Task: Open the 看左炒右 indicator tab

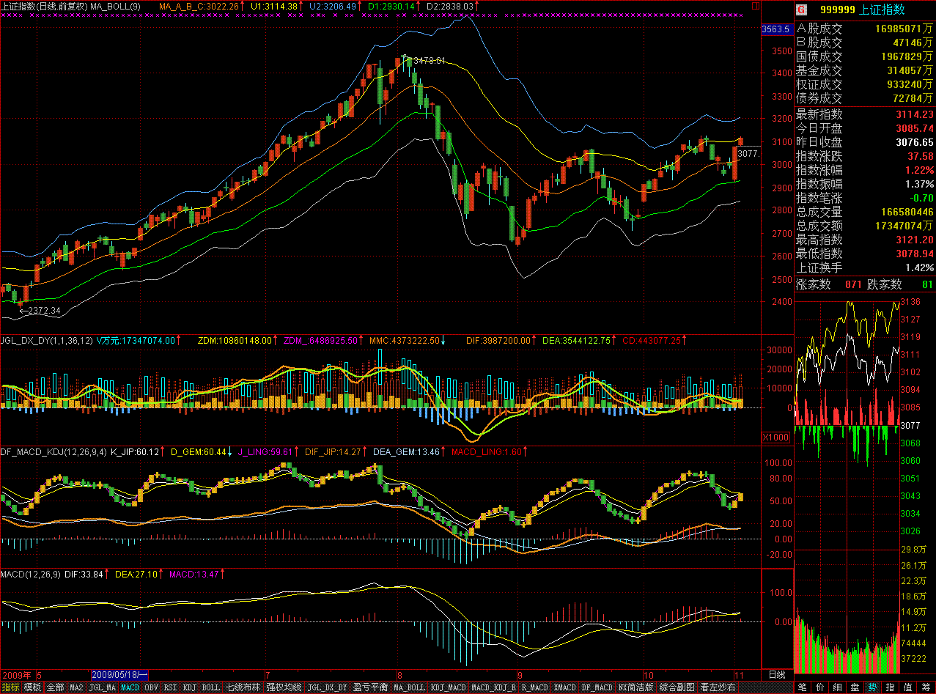Action: 718,687
